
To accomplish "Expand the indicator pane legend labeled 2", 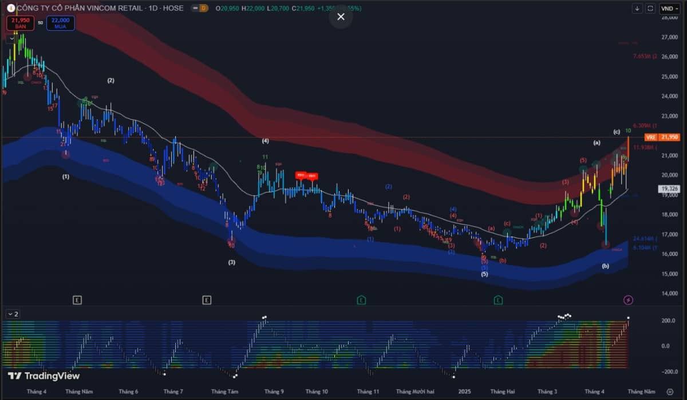I will pyautogui.click(x=13, y=314).
